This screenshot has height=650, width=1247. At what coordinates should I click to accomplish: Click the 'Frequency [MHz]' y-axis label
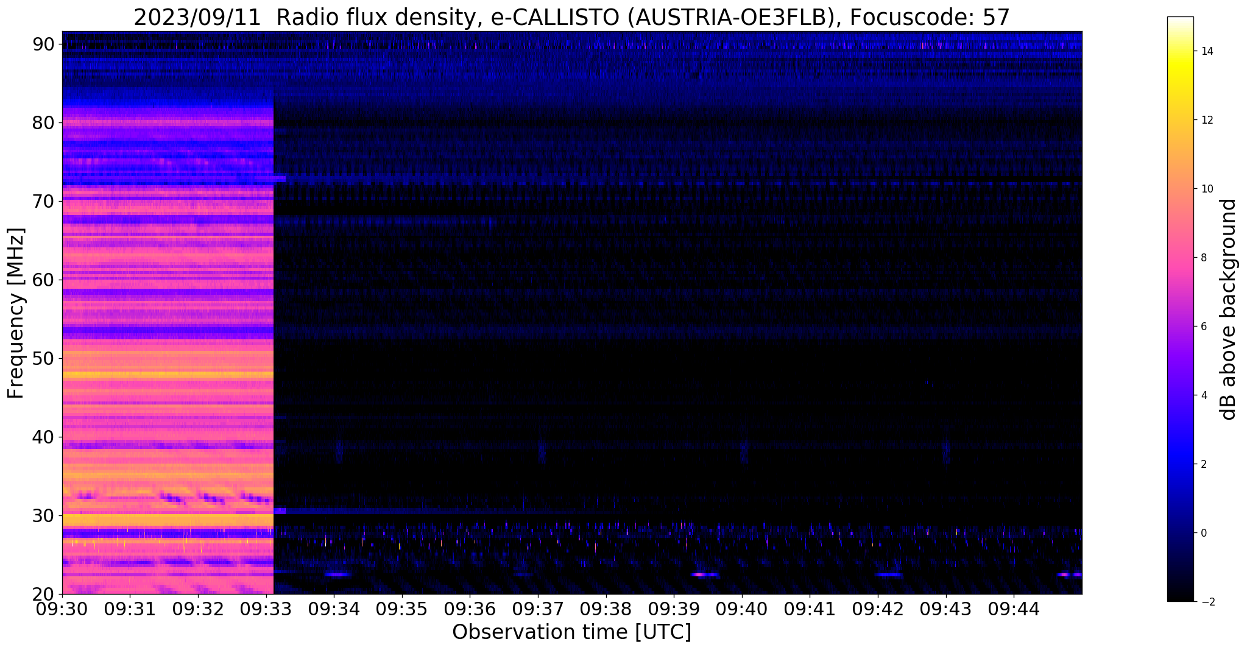click(16, 313)
